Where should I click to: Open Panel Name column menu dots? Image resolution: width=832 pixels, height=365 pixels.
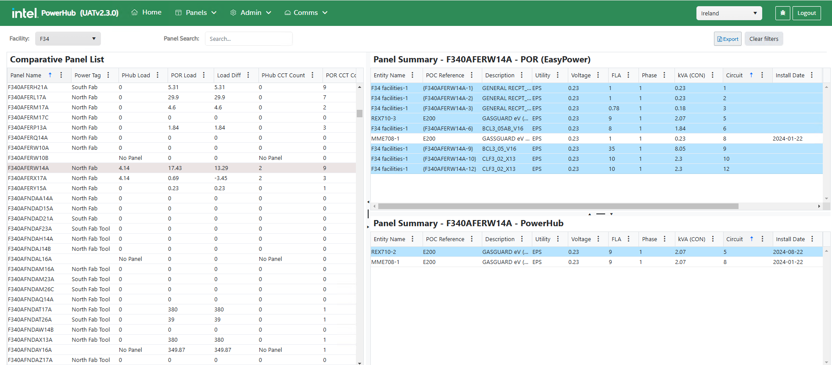(x=61, y=75)
